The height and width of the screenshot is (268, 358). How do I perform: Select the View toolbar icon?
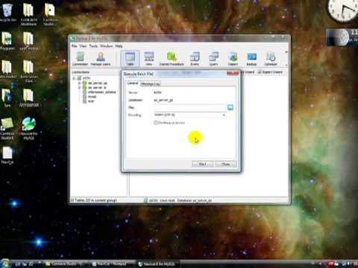148,59
